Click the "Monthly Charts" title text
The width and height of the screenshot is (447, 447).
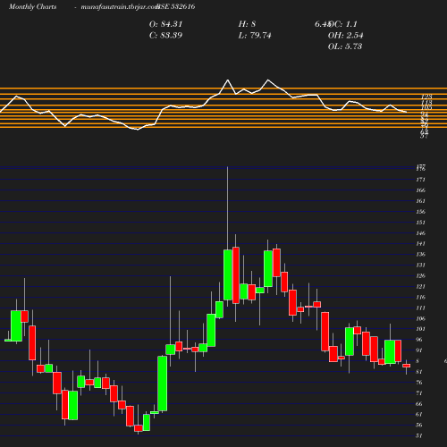tap(33, 6)
